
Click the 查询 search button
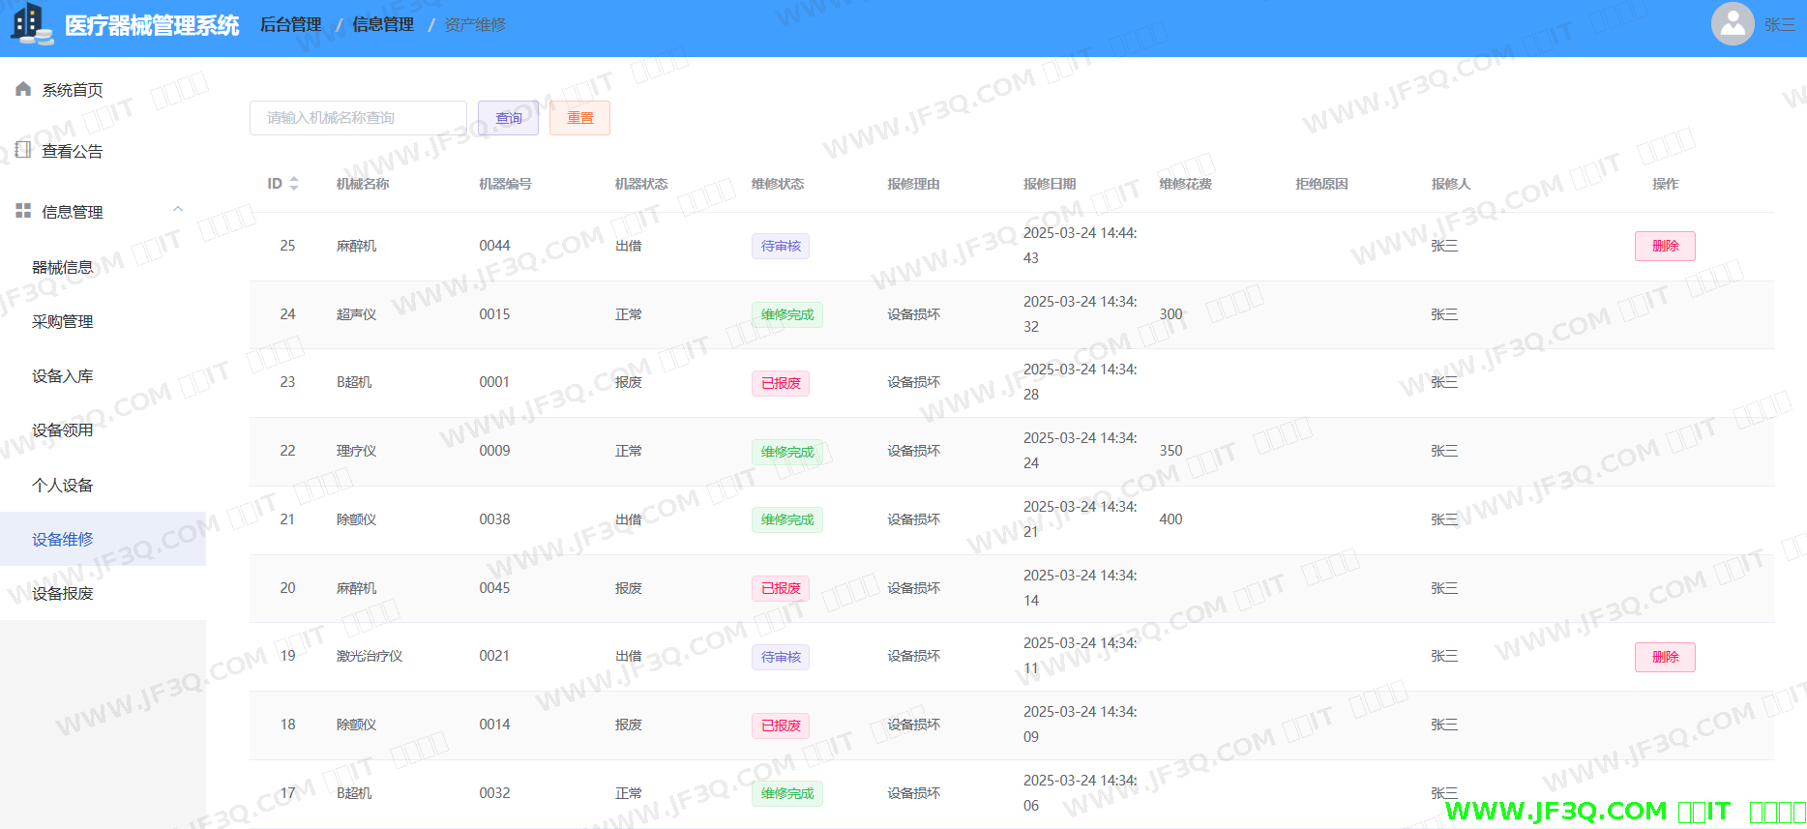pyautogui.click(x=508, y=118)
